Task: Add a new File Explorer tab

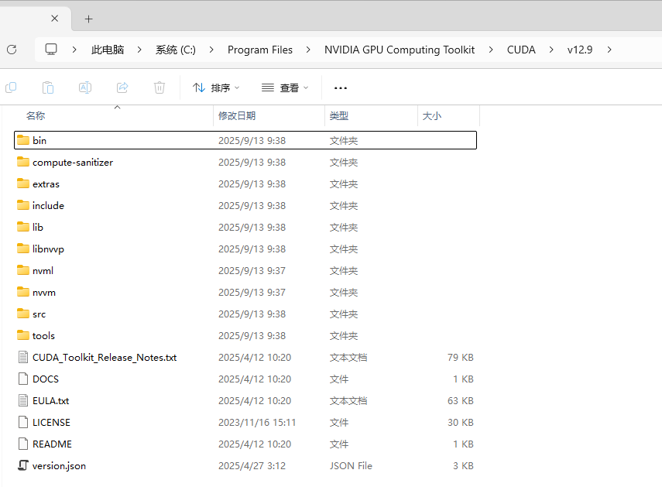Action: 89,19
